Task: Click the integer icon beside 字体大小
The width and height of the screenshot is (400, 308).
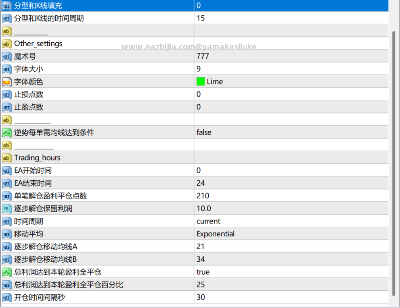Action: [6, 69]
